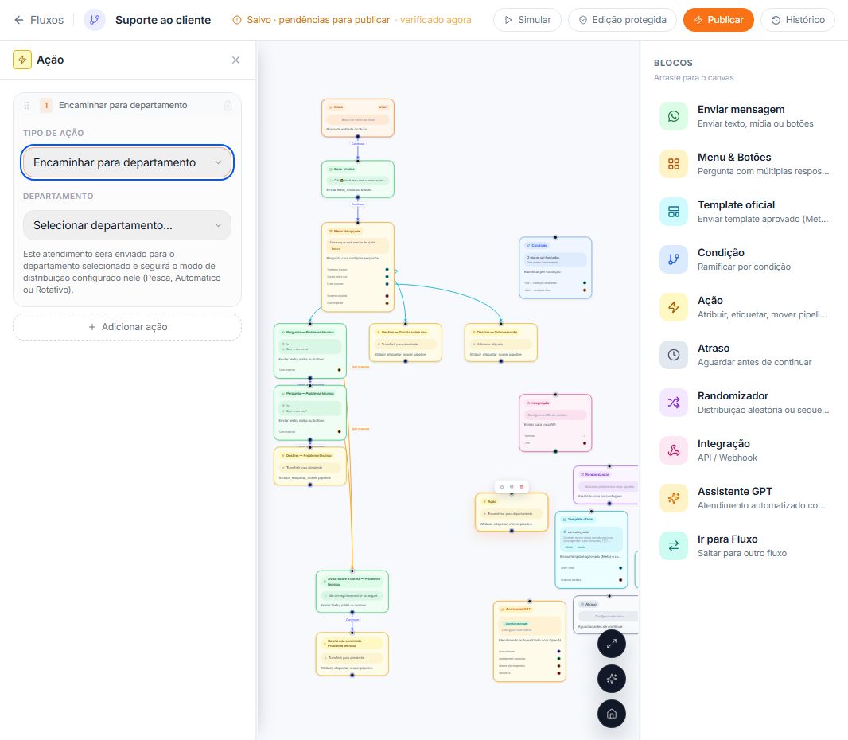Viewport: 848px width, 740px height.
Task: Click the Ir para Fluxo block title
Action: (727, 539)
